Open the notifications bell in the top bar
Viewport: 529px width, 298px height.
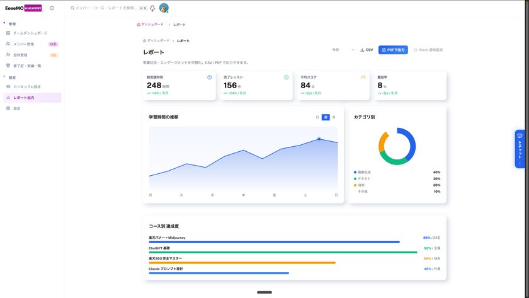(152, 8)
